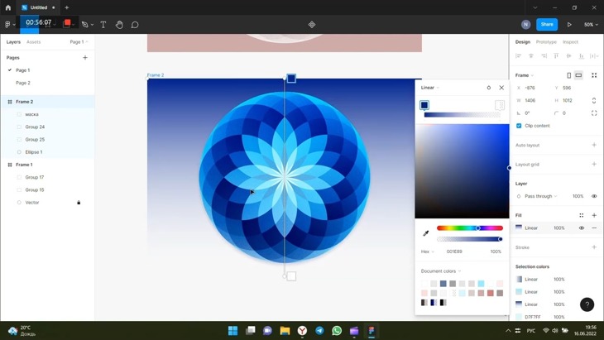Pick color with the eyedropper tool
The width and height of the screenshot is (604, 340).
tap(426, 233)
